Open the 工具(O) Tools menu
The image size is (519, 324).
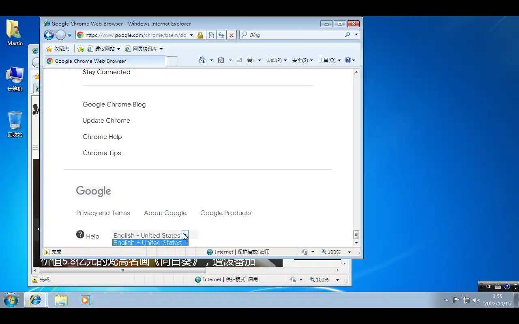pyautogui.click(x=329, y=60)
